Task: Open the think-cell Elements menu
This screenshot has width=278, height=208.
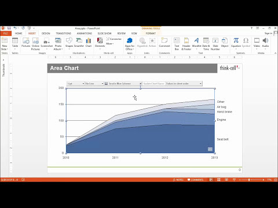Action: [100, 43]
